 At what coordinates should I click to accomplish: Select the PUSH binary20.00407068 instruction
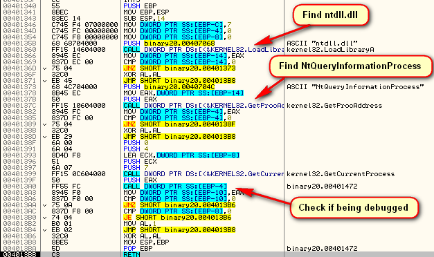(x=169, y=44)
